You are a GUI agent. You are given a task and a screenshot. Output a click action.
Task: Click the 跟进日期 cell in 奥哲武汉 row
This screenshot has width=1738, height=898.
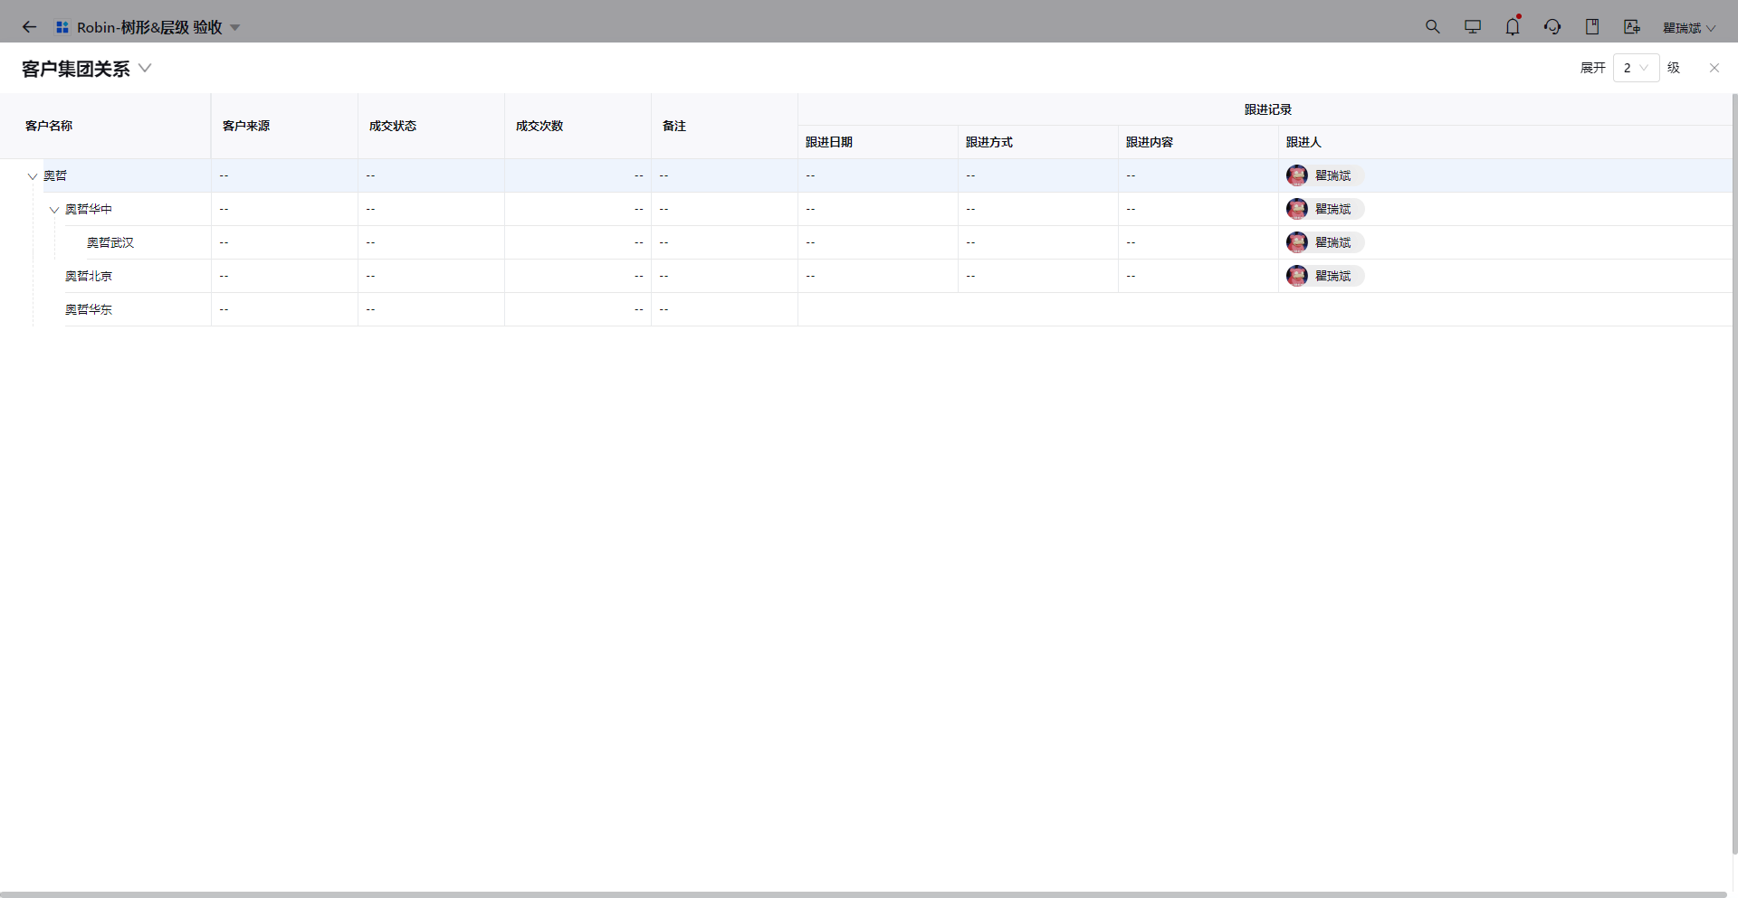click(877, 242)
